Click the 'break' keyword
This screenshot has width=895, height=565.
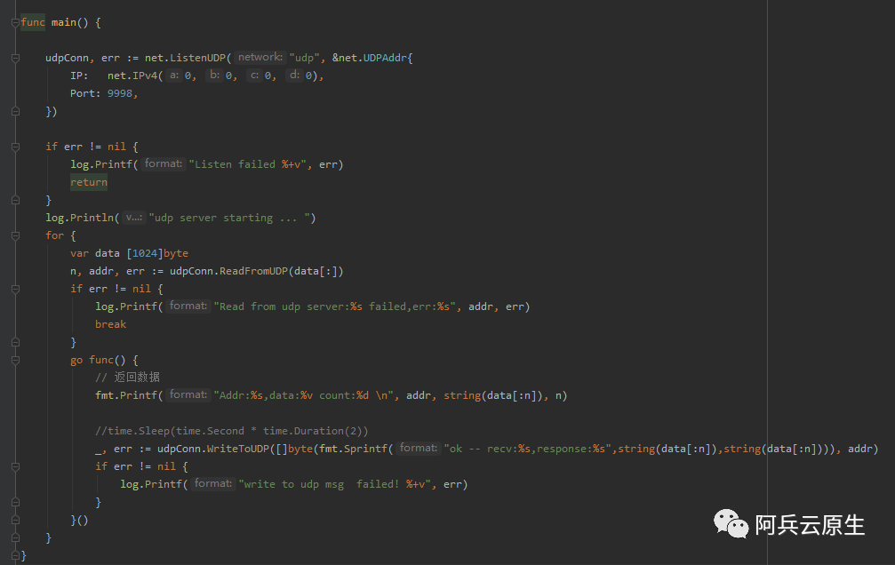point(110,324)
